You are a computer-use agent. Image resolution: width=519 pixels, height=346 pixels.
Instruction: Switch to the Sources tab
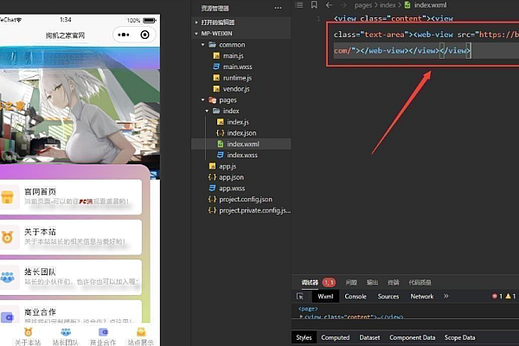tap(388, 297)
